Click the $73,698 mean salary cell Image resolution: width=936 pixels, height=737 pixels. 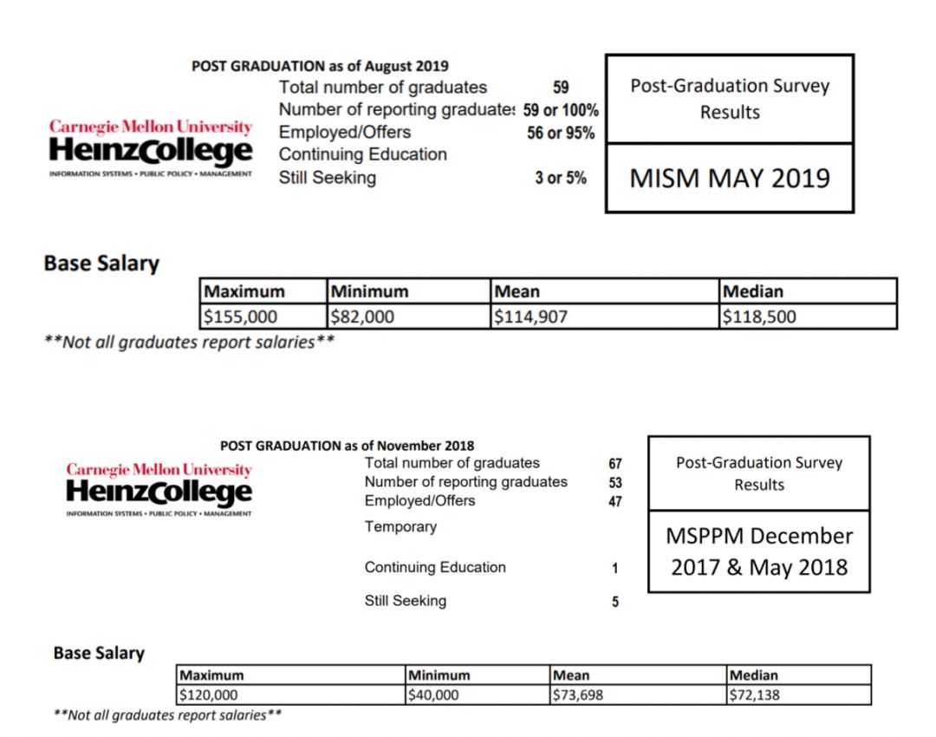tap(637, 695)
